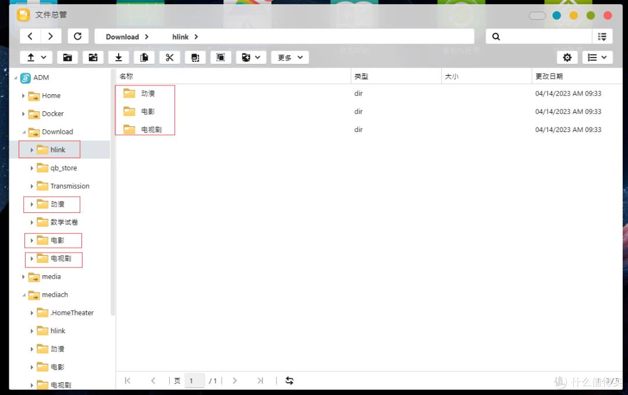The height and width of the screenshot is (395, 628).
Task: Click the task monitor icon right of search
Action: tap(602, 35)
